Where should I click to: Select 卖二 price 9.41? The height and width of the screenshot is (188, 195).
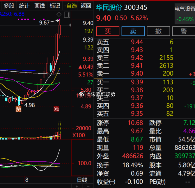coord(137,65)
